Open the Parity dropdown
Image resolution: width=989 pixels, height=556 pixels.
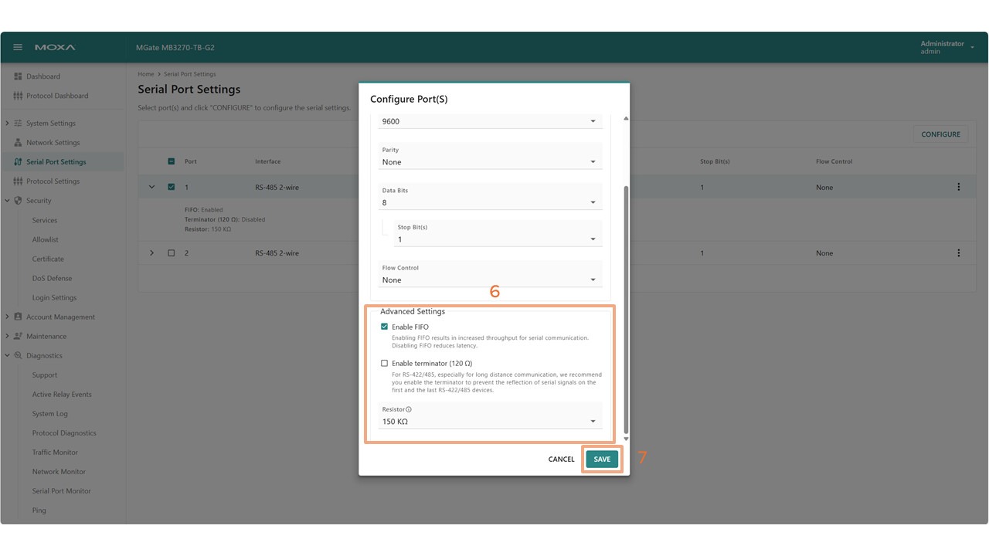point(491,162)
